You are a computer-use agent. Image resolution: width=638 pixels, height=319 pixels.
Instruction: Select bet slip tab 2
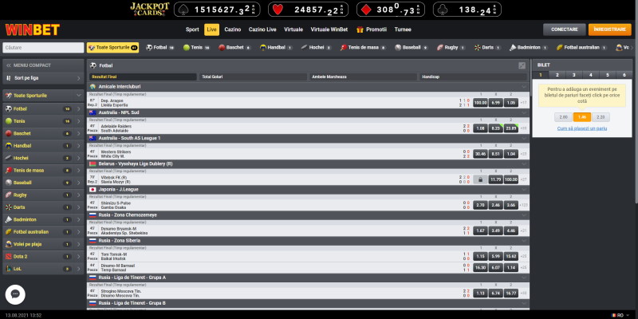click(557, 75)
